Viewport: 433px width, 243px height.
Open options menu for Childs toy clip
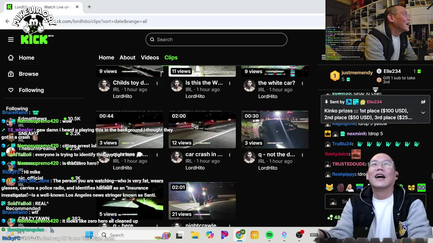(157, 83)
